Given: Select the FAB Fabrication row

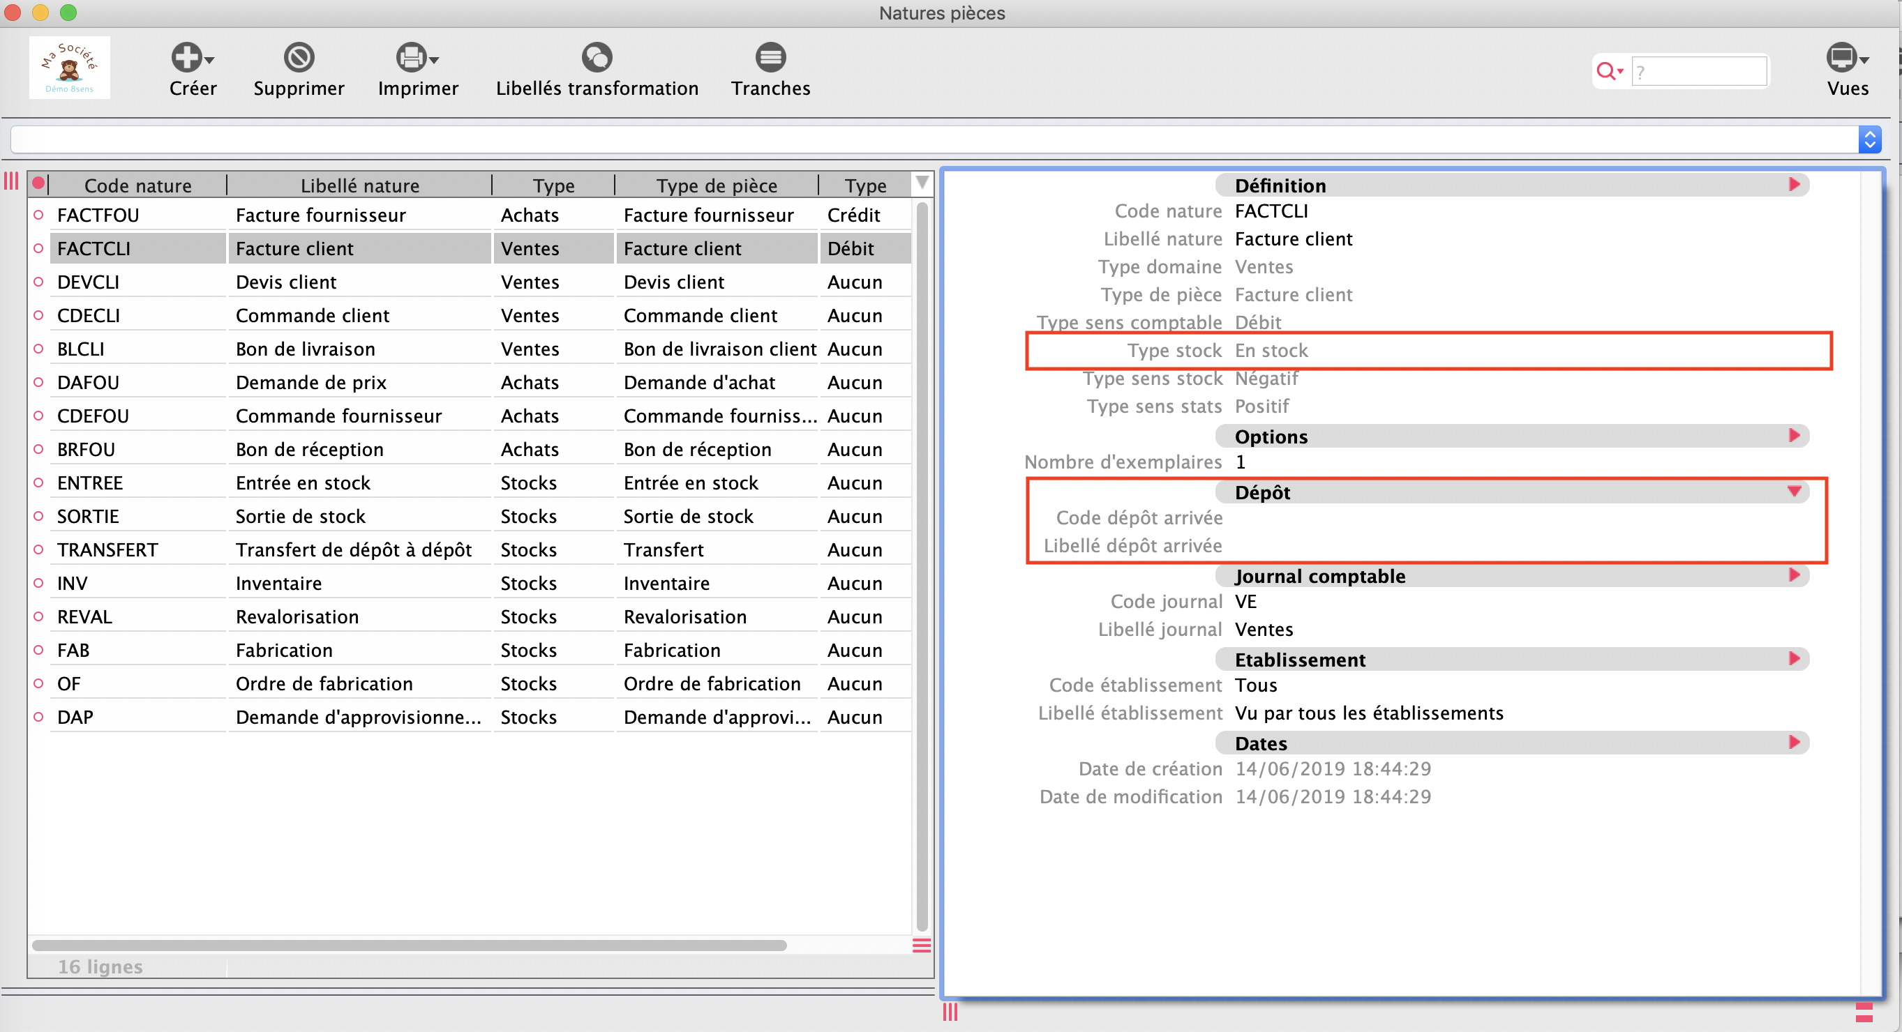Looking at the screenshot, I should point(480,650).
